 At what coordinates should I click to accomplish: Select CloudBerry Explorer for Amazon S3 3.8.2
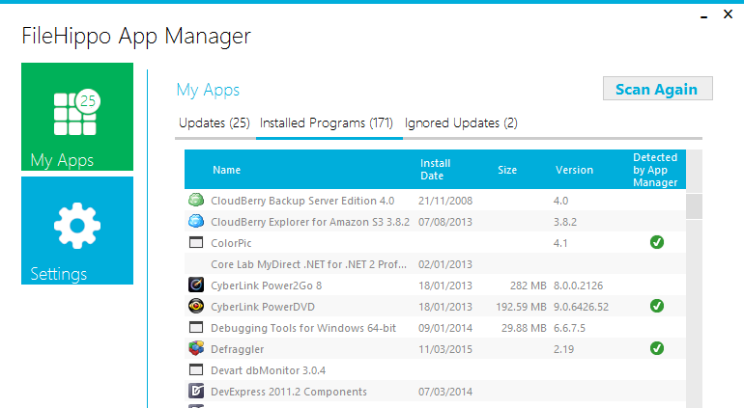310,222
